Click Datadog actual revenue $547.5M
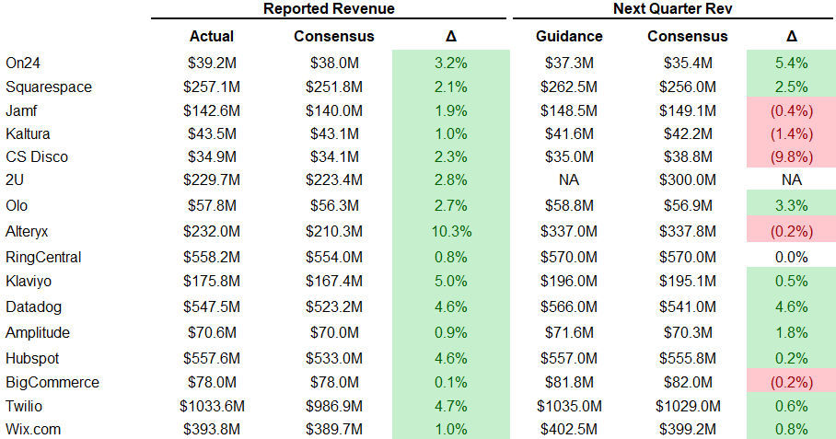The height and width of the screenshot is (439, 836). coord(212,306)
